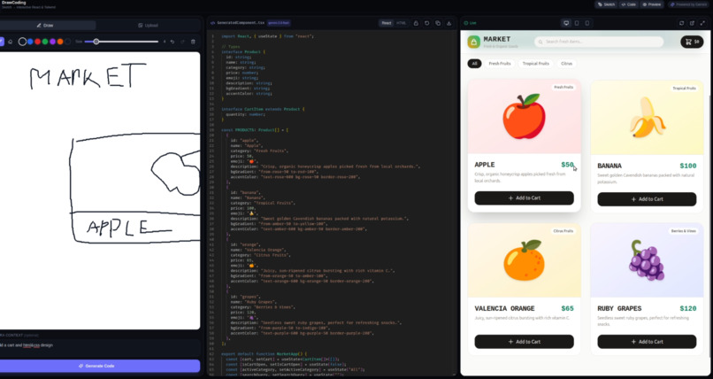
Task: Click the Citrus Fruits badge on orange card
Action: [x=563, y=231]
